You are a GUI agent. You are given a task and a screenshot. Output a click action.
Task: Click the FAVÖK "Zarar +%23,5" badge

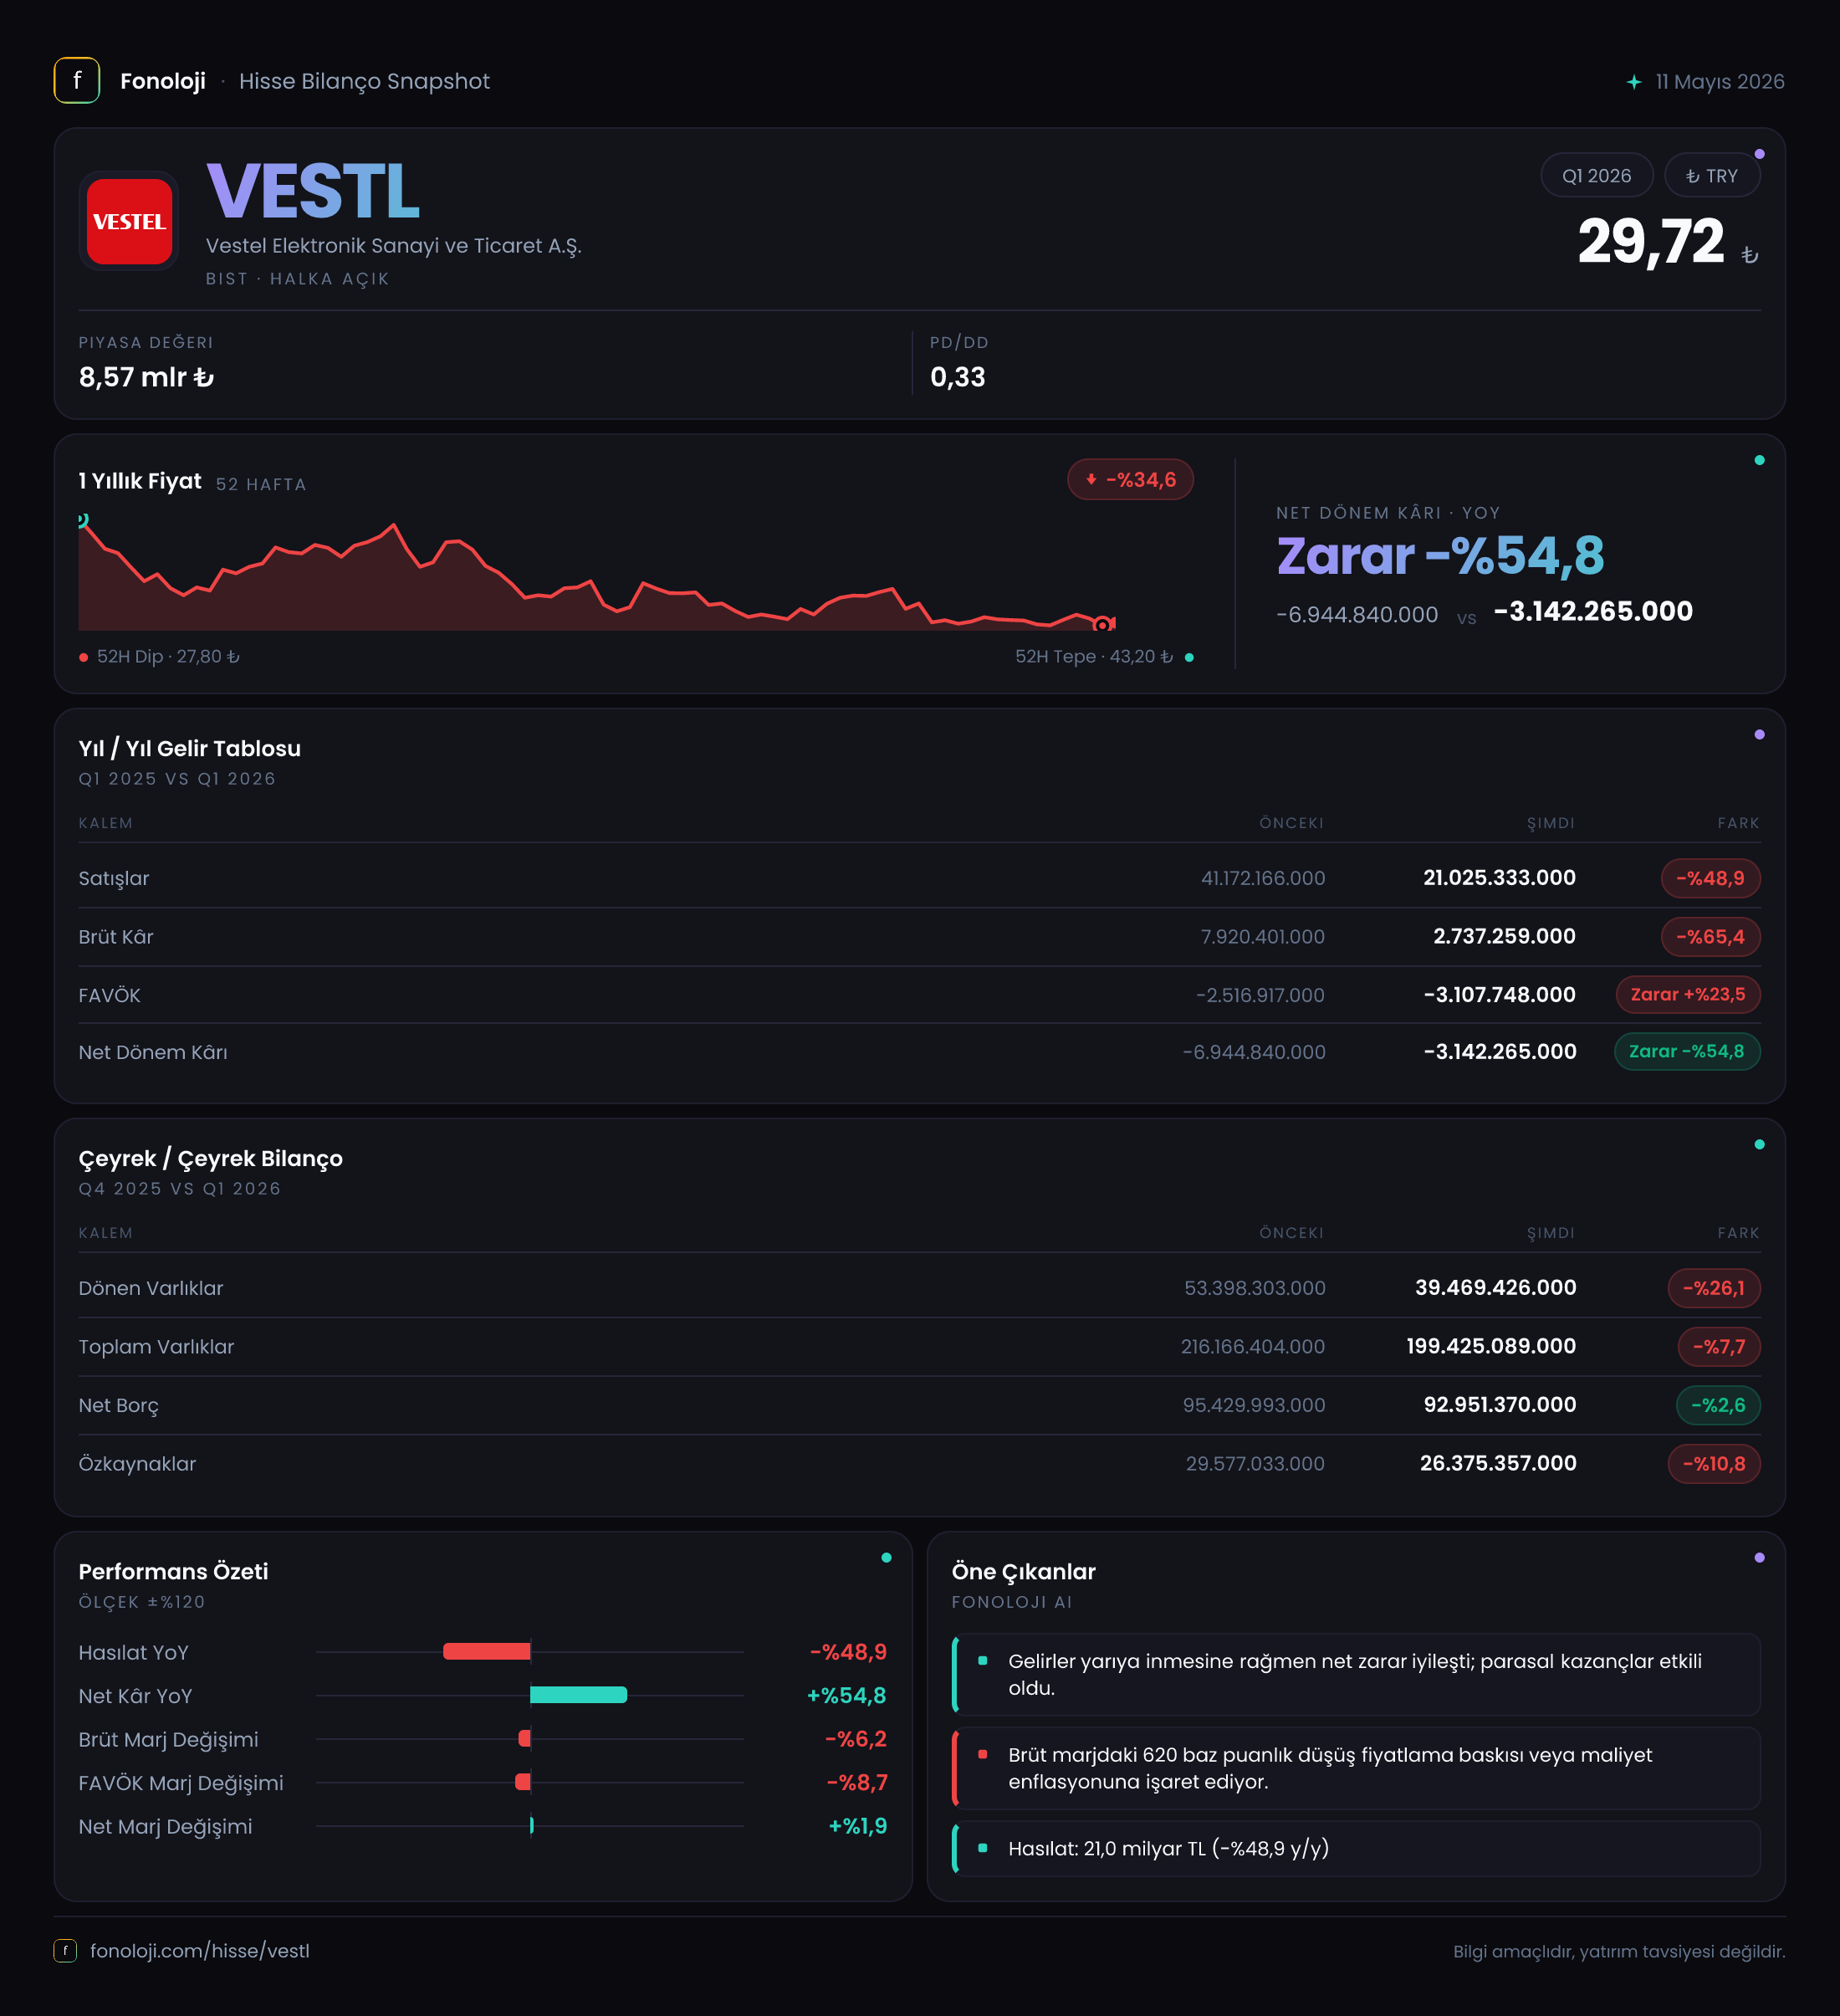click(x=1688, y=994)
